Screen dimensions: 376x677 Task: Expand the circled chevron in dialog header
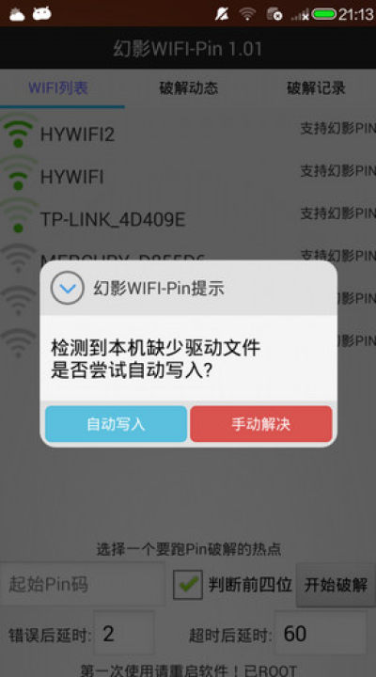pos(68,288)
